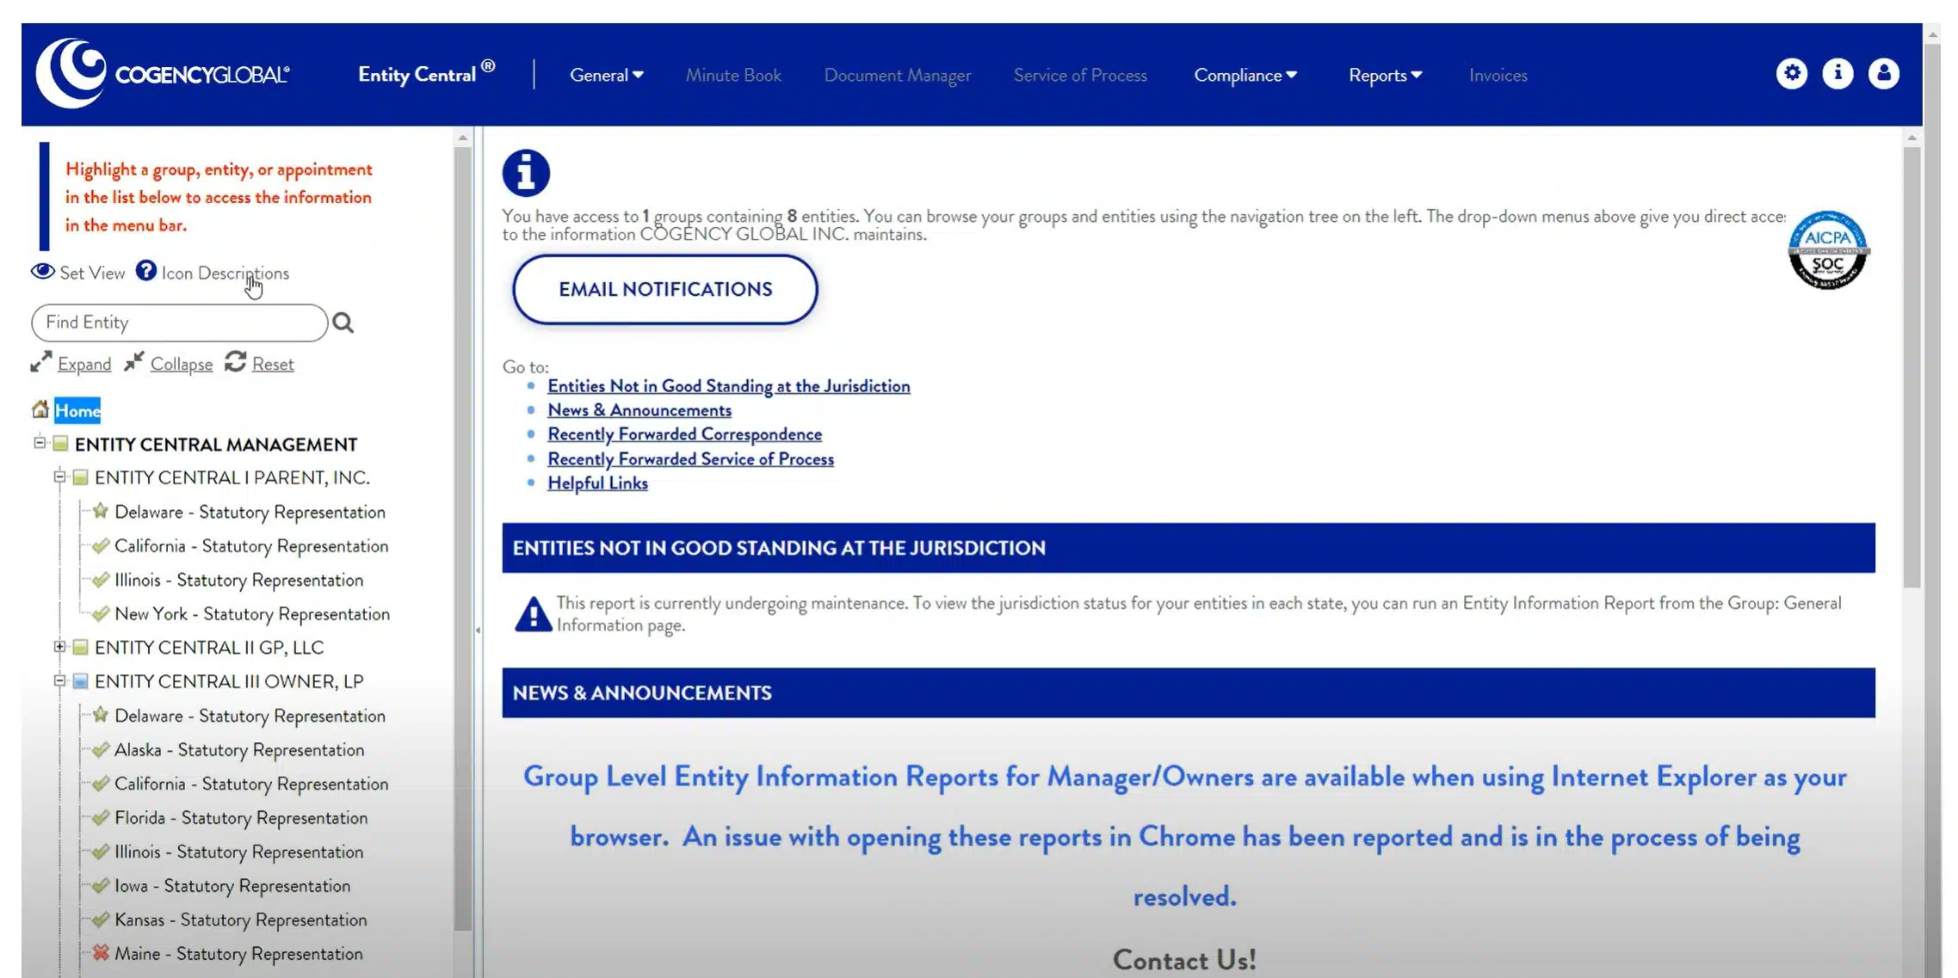Collapse the Entity Central Management node
Viewport: 1958px width, 978px height.
40,443
